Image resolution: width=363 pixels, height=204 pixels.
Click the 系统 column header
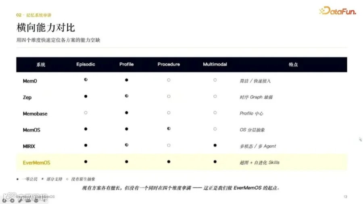click(x=41, y=64)
